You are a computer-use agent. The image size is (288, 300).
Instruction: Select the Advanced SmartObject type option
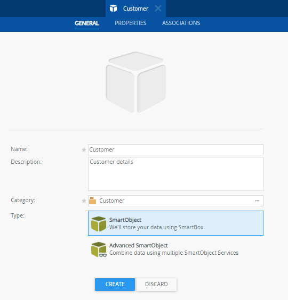pos(175,249)
